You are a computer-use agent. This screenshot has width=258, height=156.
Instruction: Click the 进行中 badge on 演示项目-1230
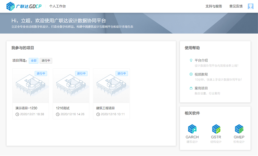click(41, 74)
